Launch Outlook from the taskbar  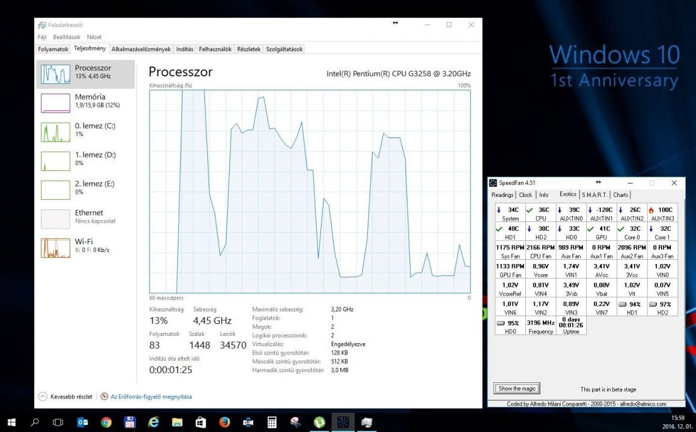tap(82, 422)
